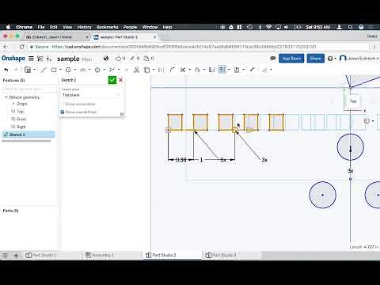This screenshot has width=380, height=285.
Task: Click the globe public-document icon
Action: (x=106, y=59)
